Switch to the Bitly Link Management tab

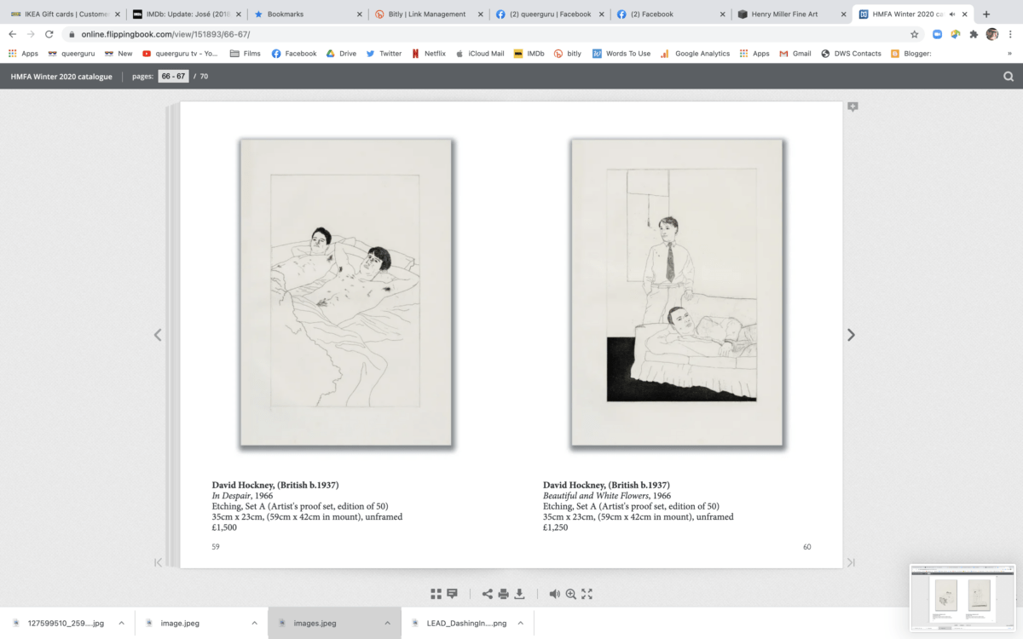click(428, 14)
